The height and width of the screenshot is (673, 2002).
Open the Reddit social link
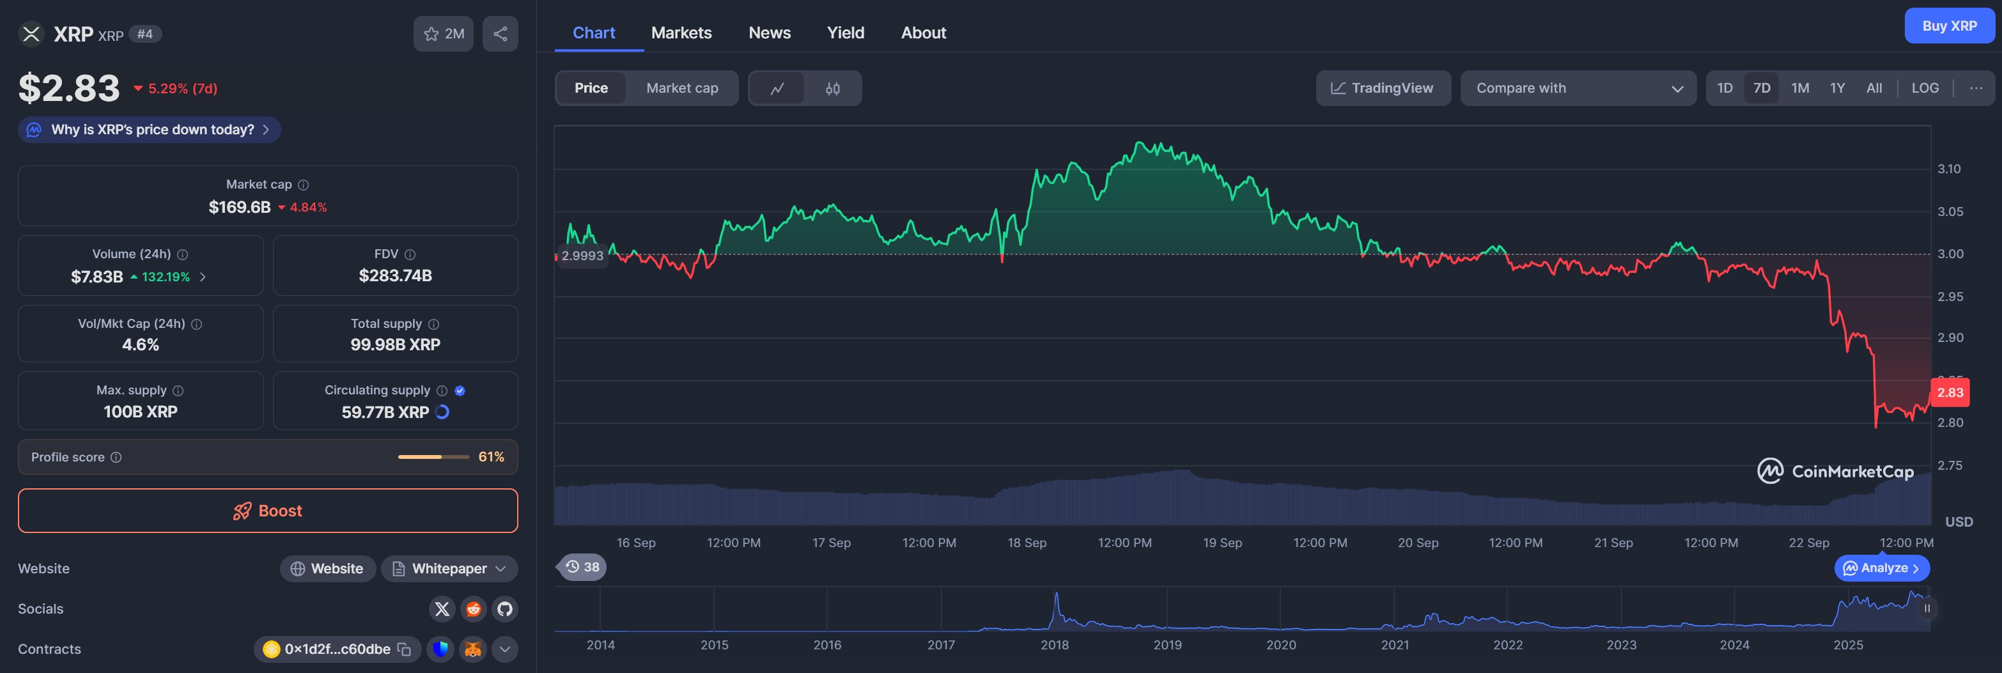473,608
